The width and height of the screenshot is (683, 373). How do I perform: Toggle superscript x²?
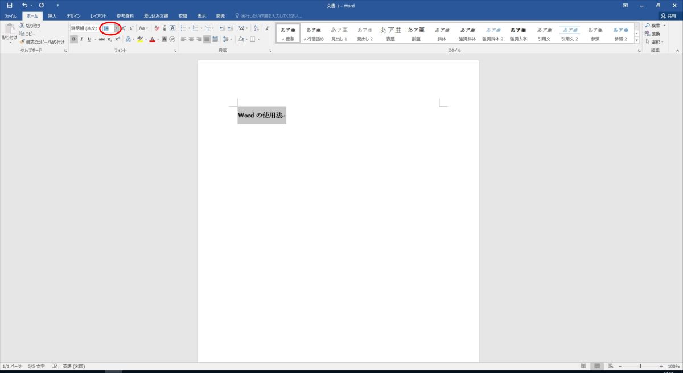coord(117,39)
